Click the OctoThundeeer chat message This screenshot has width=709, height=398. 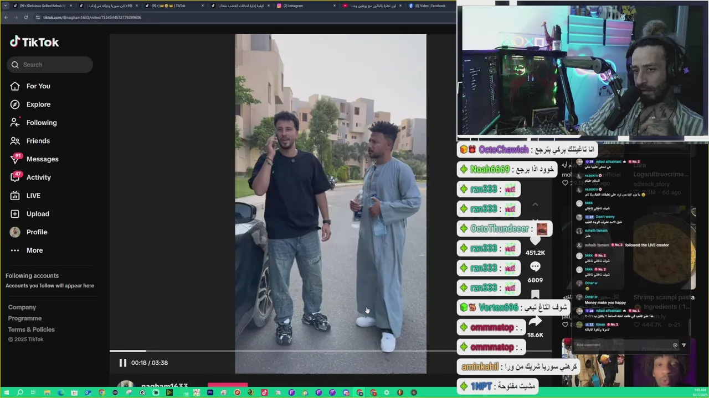click(x=505, y=228)
